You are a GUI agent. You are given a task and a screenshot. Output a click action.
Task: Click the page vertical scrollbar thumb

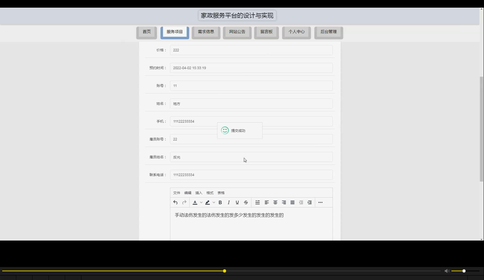[x=481, y=129]
